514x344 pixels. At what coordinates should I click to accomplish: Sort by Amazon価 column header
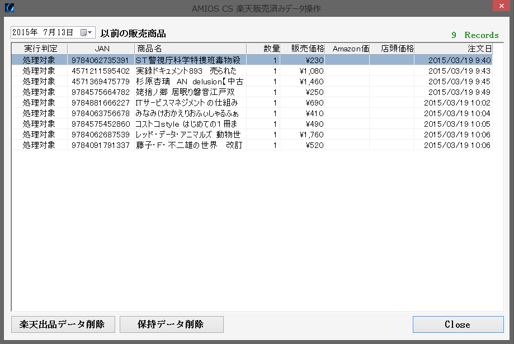coord(347,49)
